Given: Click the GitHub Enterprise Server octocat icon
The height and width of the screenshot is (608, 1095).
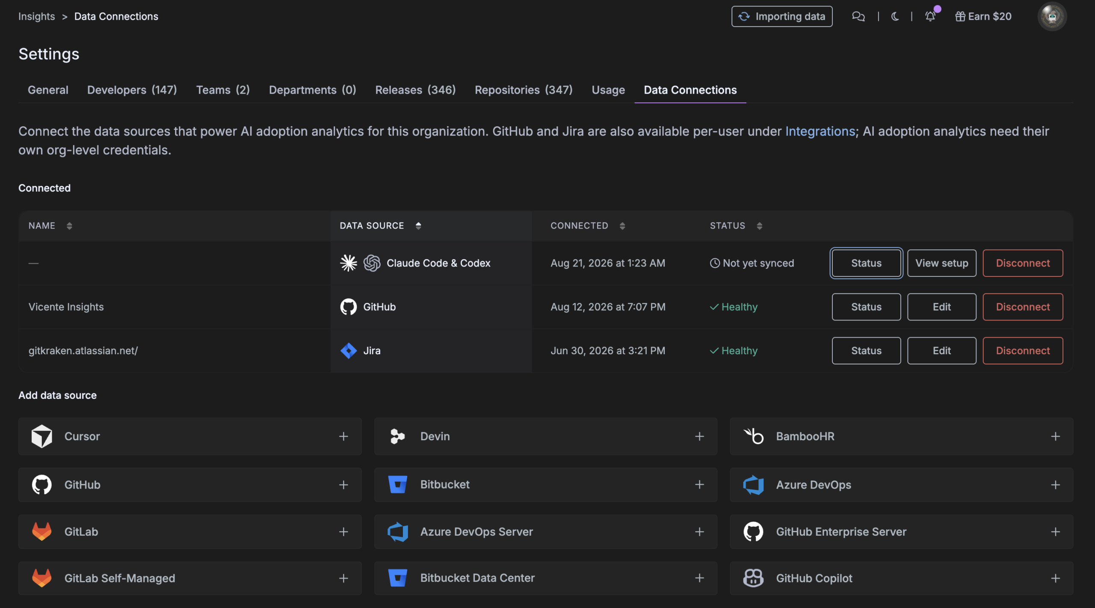Looking at the screenshot, I should coord(753,531).
